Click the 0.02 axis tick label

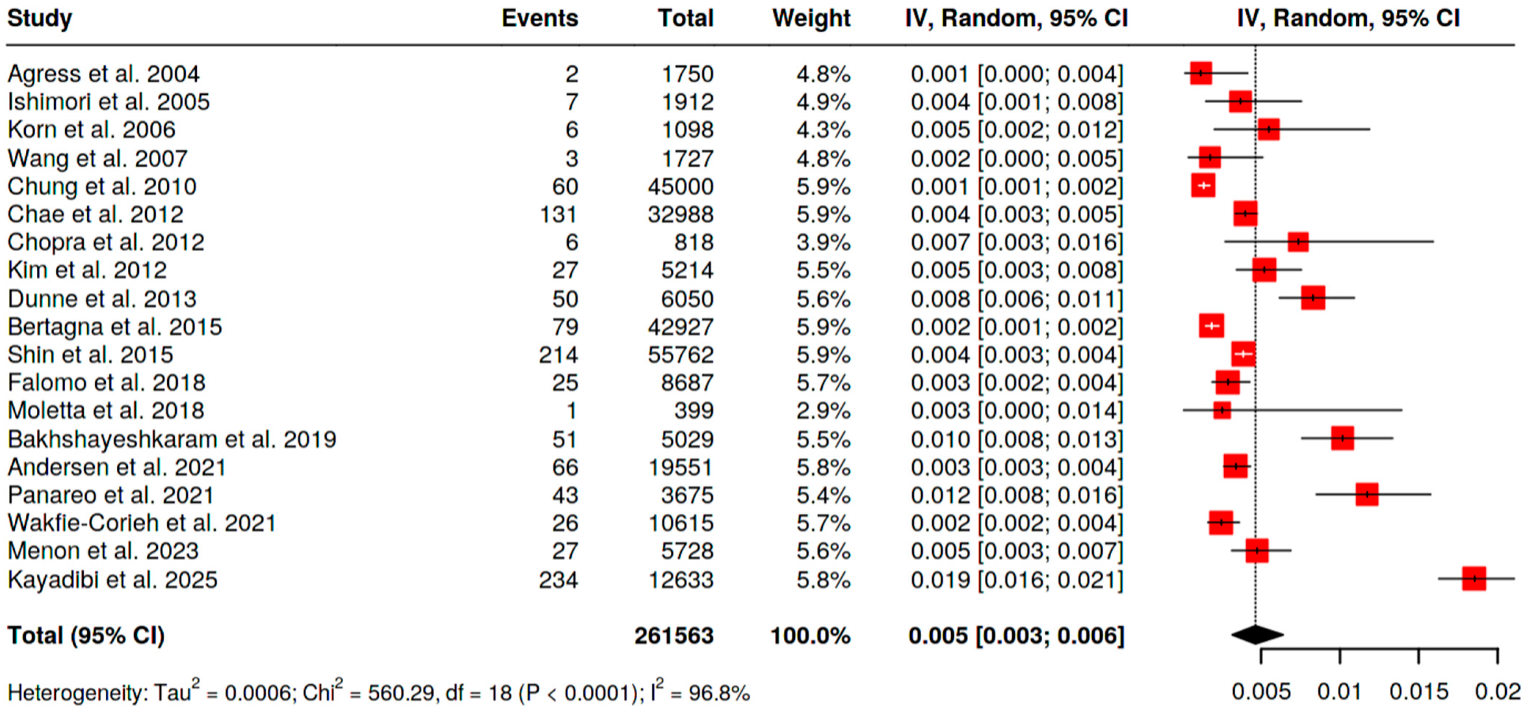[1497, 692]
